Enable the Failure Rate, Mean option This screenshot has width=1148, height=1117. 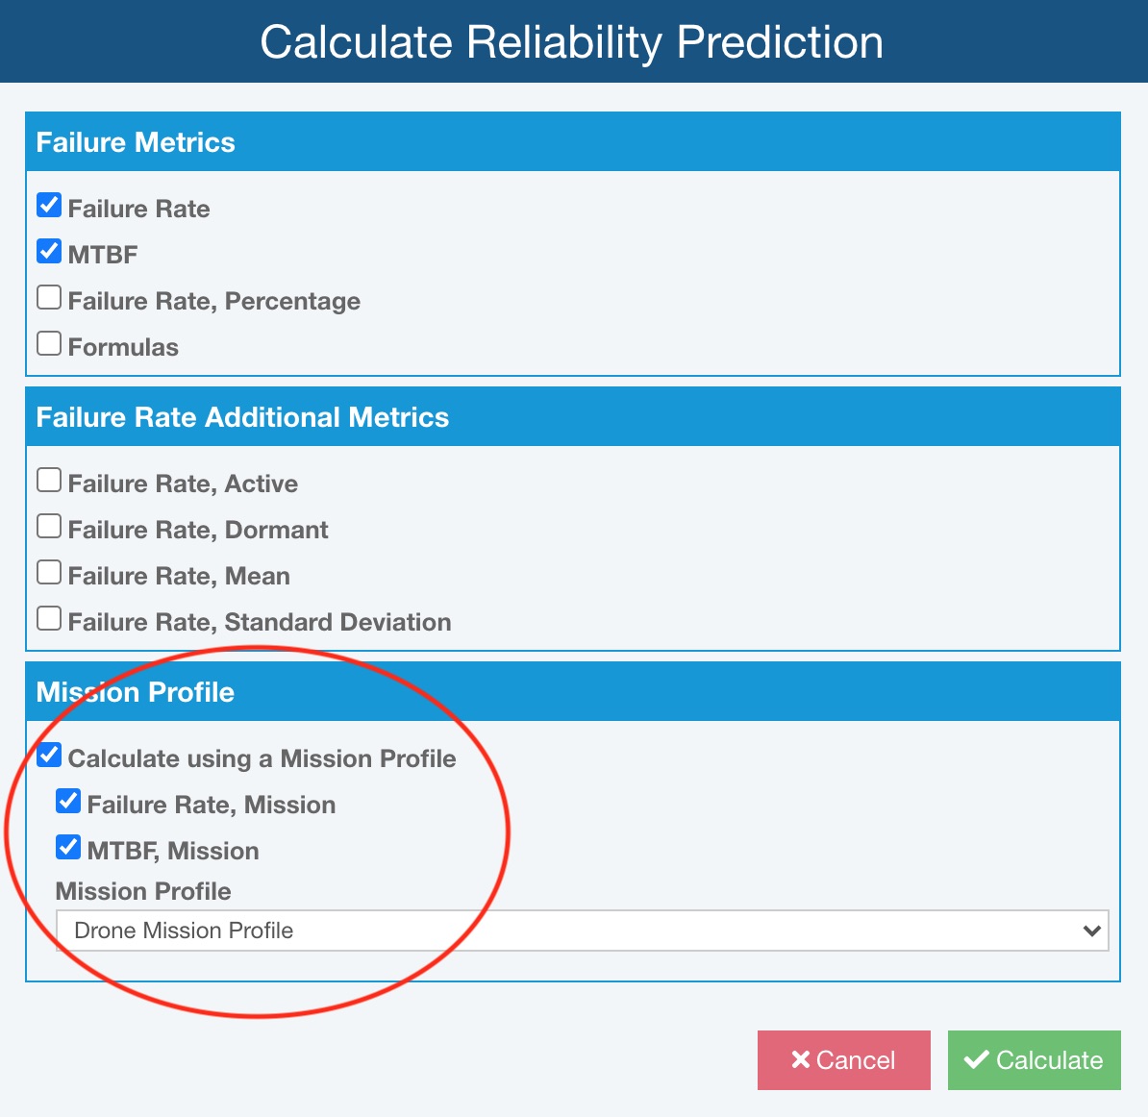(48, 571)
